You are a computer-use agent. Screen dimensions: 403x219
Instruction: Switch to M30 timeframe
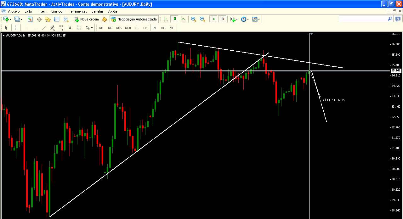(128, 28)
